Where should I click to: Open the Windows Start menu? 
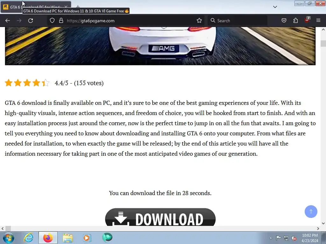(x=9, y=238)
